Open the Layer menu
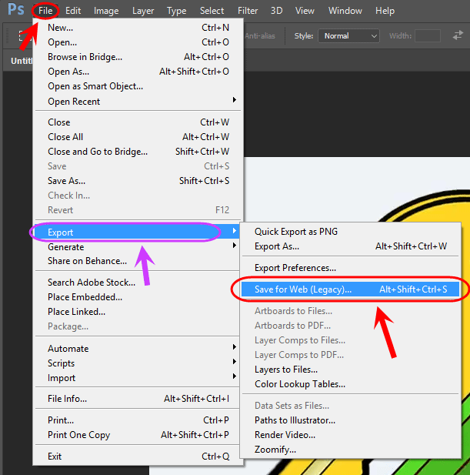Viewport: 470px width, 475px height. [143, 11]
